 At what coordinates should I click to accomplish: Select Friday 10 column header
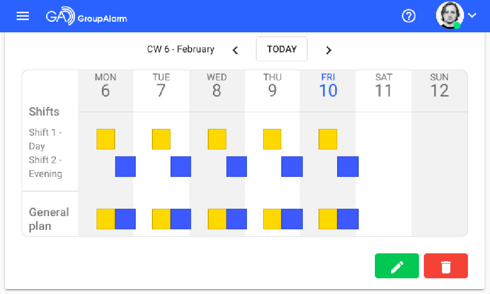coord(328,86)
